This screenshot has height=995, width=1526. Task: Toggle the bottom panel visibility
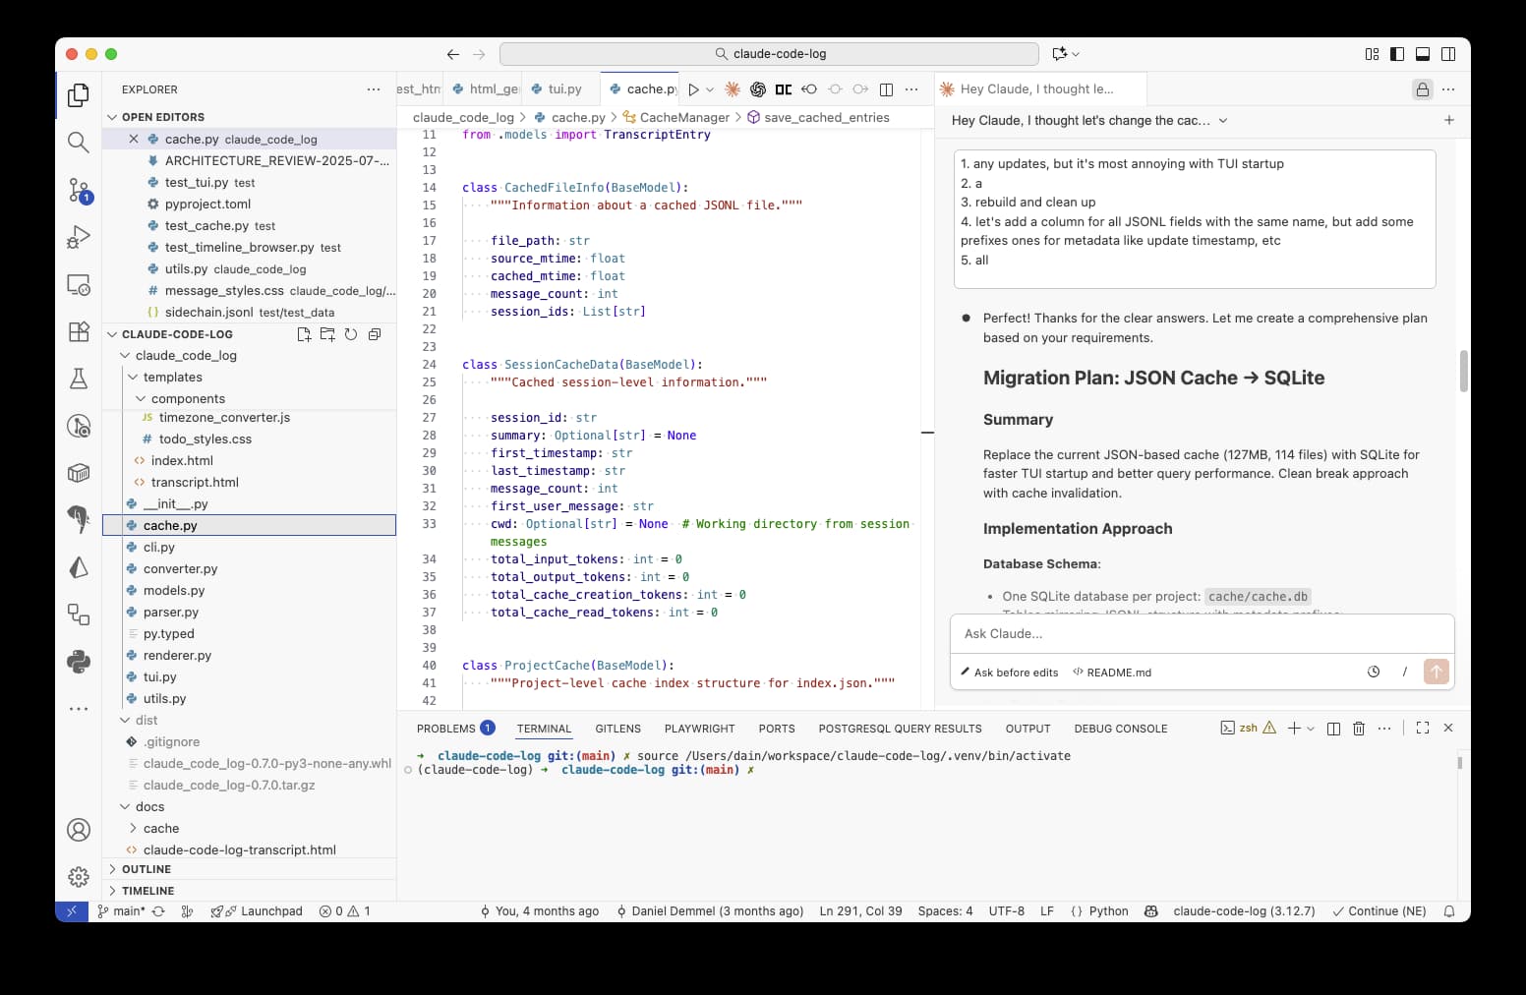point(1423,54)
